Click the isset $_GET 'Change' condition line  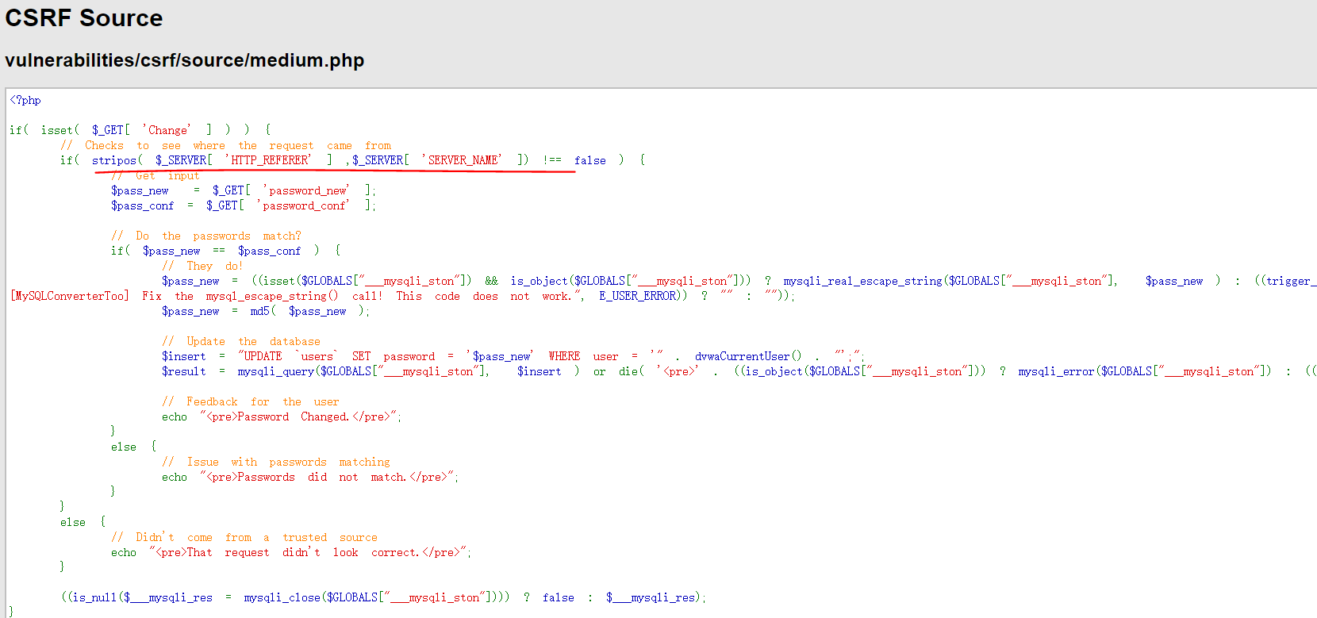pyautogui.click(x=140, y=130)
